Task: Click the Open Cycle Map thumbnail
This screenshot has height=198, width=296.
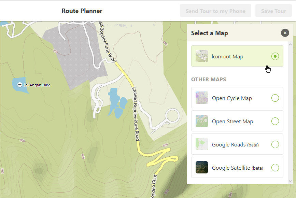Action: click(x=202, y=98)
